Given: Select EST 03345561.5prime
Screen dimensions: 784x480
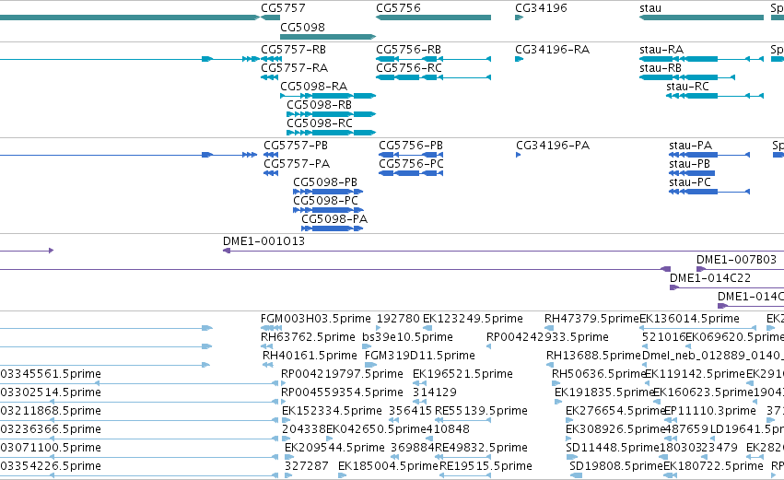Looking at the screenshot, I should [51, 374].
